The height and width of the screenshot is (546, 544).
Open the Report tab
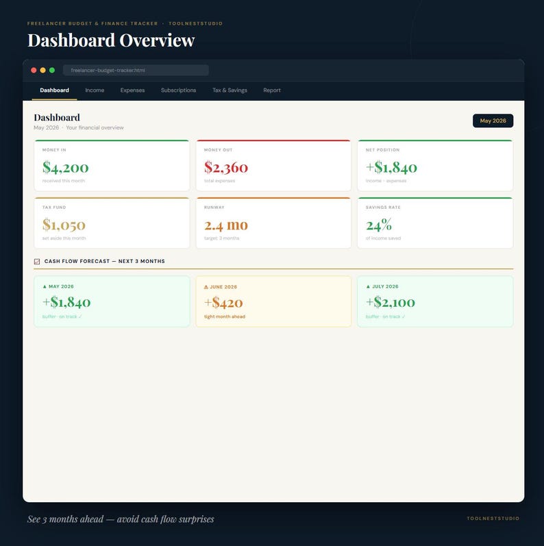[271, 90]
